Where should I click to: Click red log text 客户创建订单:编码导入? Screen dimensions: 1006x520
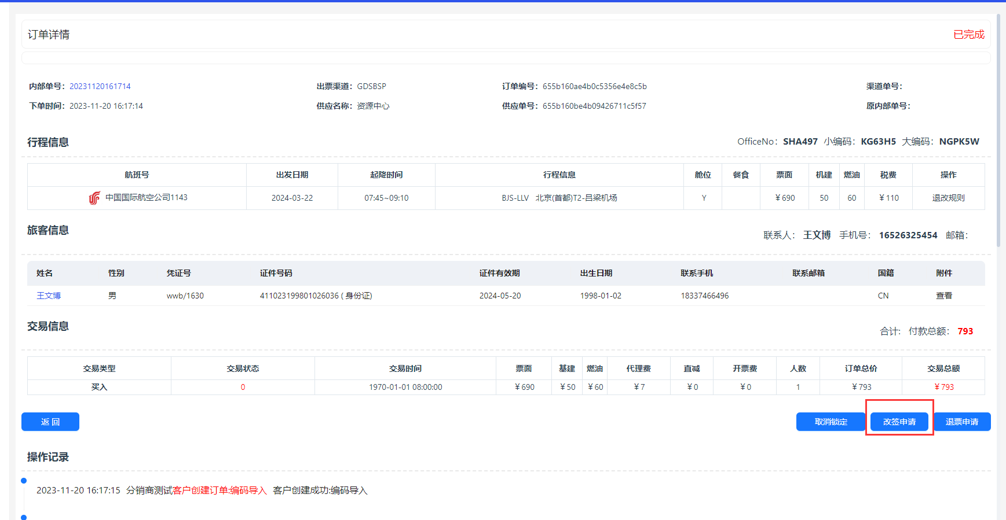pyautogui.click(x=220, y=491)
